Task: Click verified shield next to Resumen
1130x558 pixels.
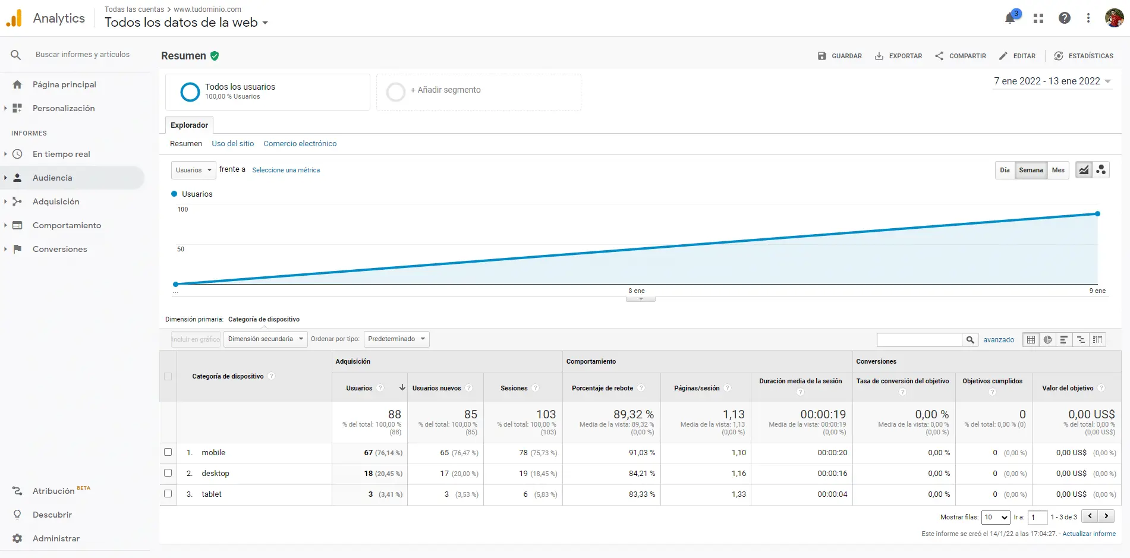Action: 215,56
